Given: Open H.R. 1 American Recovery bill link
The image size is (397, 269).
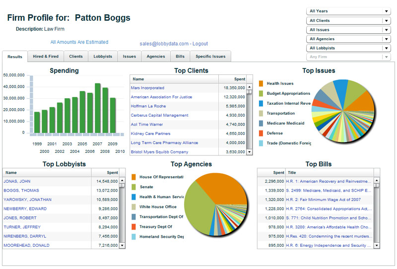Looking at the screenshot, I should [x=329, y=181].
